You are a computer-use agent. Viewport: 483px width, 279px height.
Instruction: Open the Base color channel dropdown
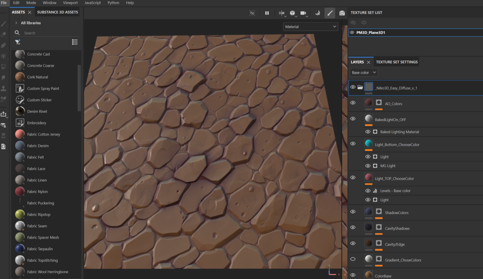click(x=363, y=73)
